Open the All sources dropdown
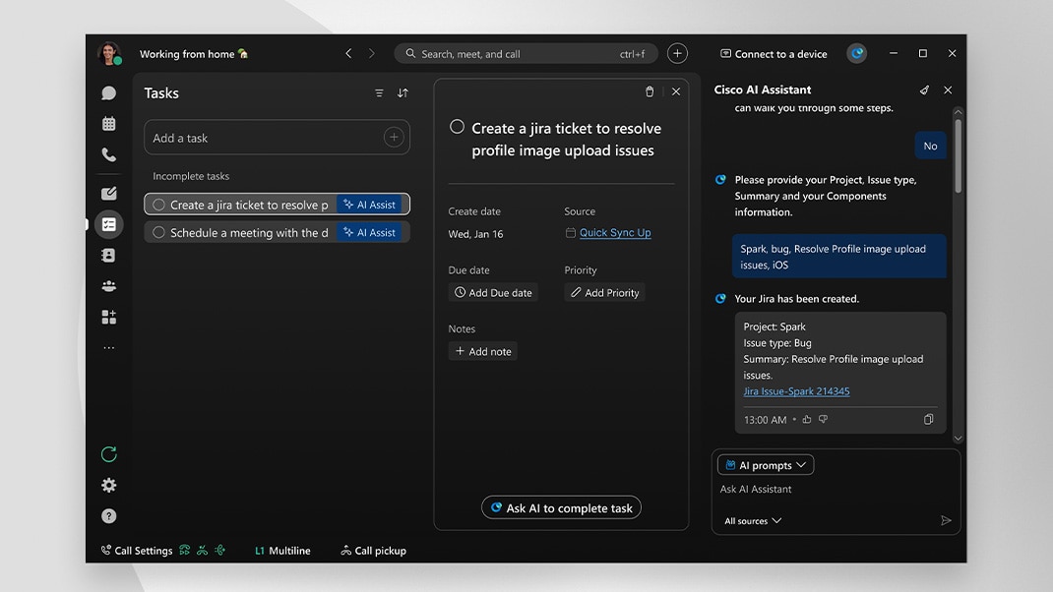The height and width of the screenshot is (592, 1053). 753,521
